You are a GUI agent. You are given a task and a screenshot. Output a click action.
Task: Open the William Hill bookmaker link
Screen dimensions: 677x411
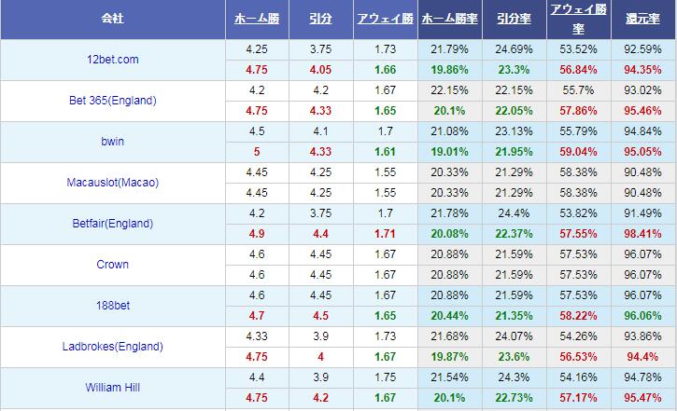pos(113,388)
